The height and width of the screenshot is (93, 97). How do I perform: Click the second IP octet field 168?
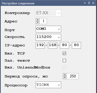(53, 45)
